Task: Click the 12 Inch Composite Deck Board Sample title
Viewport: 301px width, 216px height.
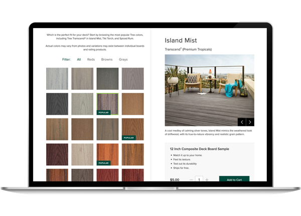Action: (x=200, y=149)
